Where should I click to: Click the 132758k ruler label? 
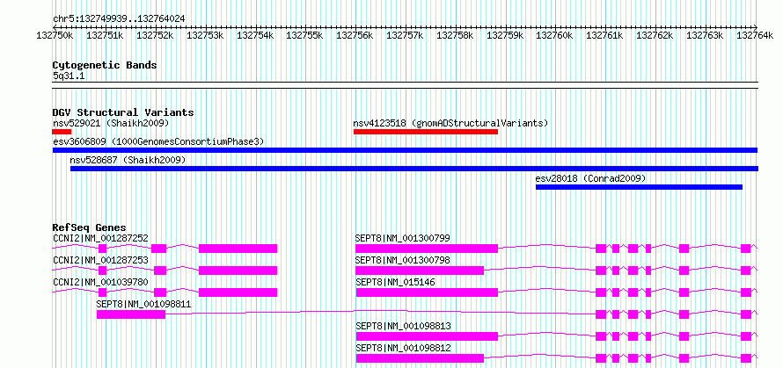(x=455, y=36)
